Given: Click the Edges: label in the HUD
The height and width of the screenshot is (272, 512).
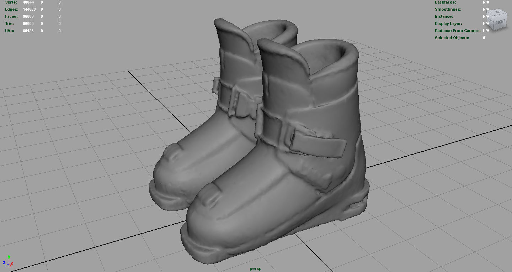Looking at the screenshot, I should 12,9.
